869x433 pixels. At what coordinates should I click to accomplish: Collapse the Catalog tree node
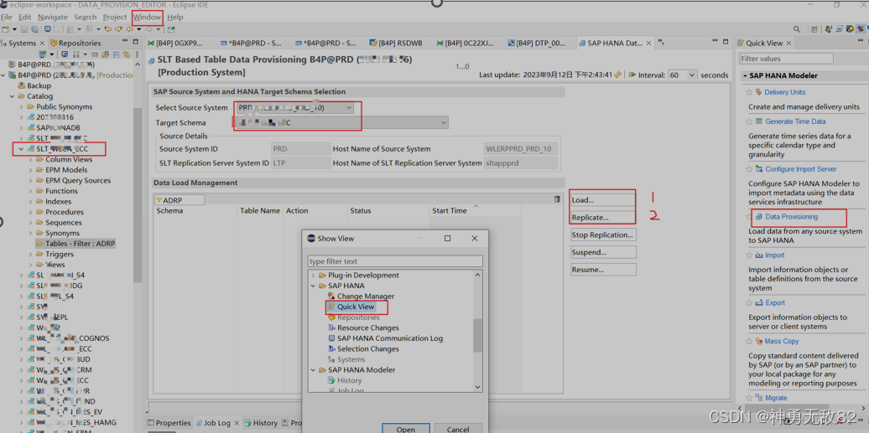tap(13, 96)
